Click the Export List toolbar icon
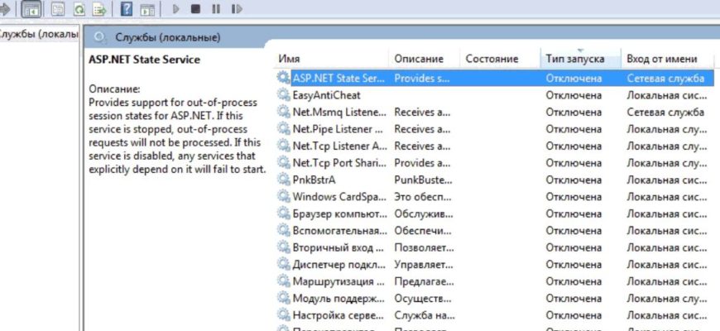 point(99,9)
